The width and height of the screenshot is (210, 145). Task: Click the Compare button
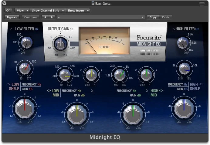[30, 17]
